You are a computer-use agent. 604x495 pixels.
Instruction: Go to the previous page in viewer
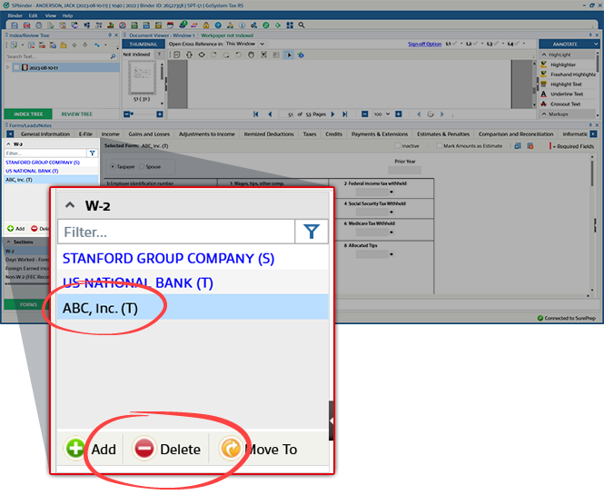click(270, 114)
